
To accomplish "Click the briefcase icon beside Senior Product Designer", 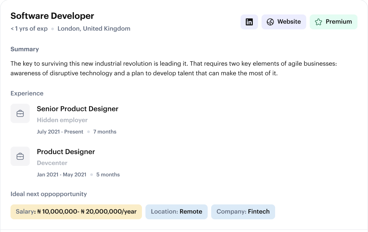I will 20,113.
